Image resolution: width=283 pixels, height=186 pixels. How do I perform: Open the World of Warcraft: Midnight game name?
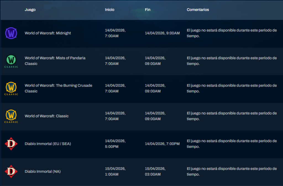click(48, 33)
